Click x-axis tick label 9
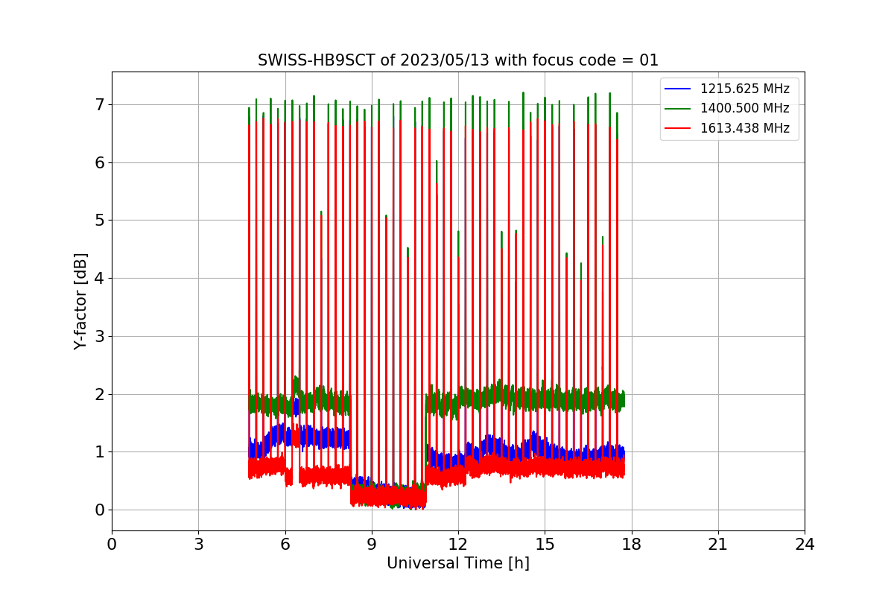The image size is (894, 596). [x=372, y=545]
